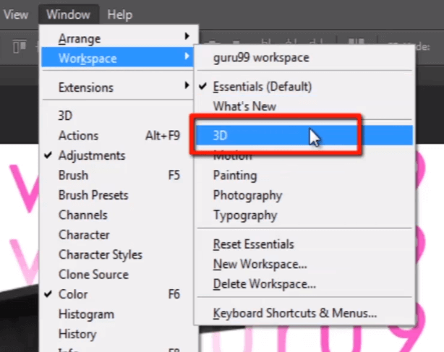This screenshot has height=352, width=444.
Task: Show the Histogram panel
Action: pyautogui.click(x=86, y=314)
